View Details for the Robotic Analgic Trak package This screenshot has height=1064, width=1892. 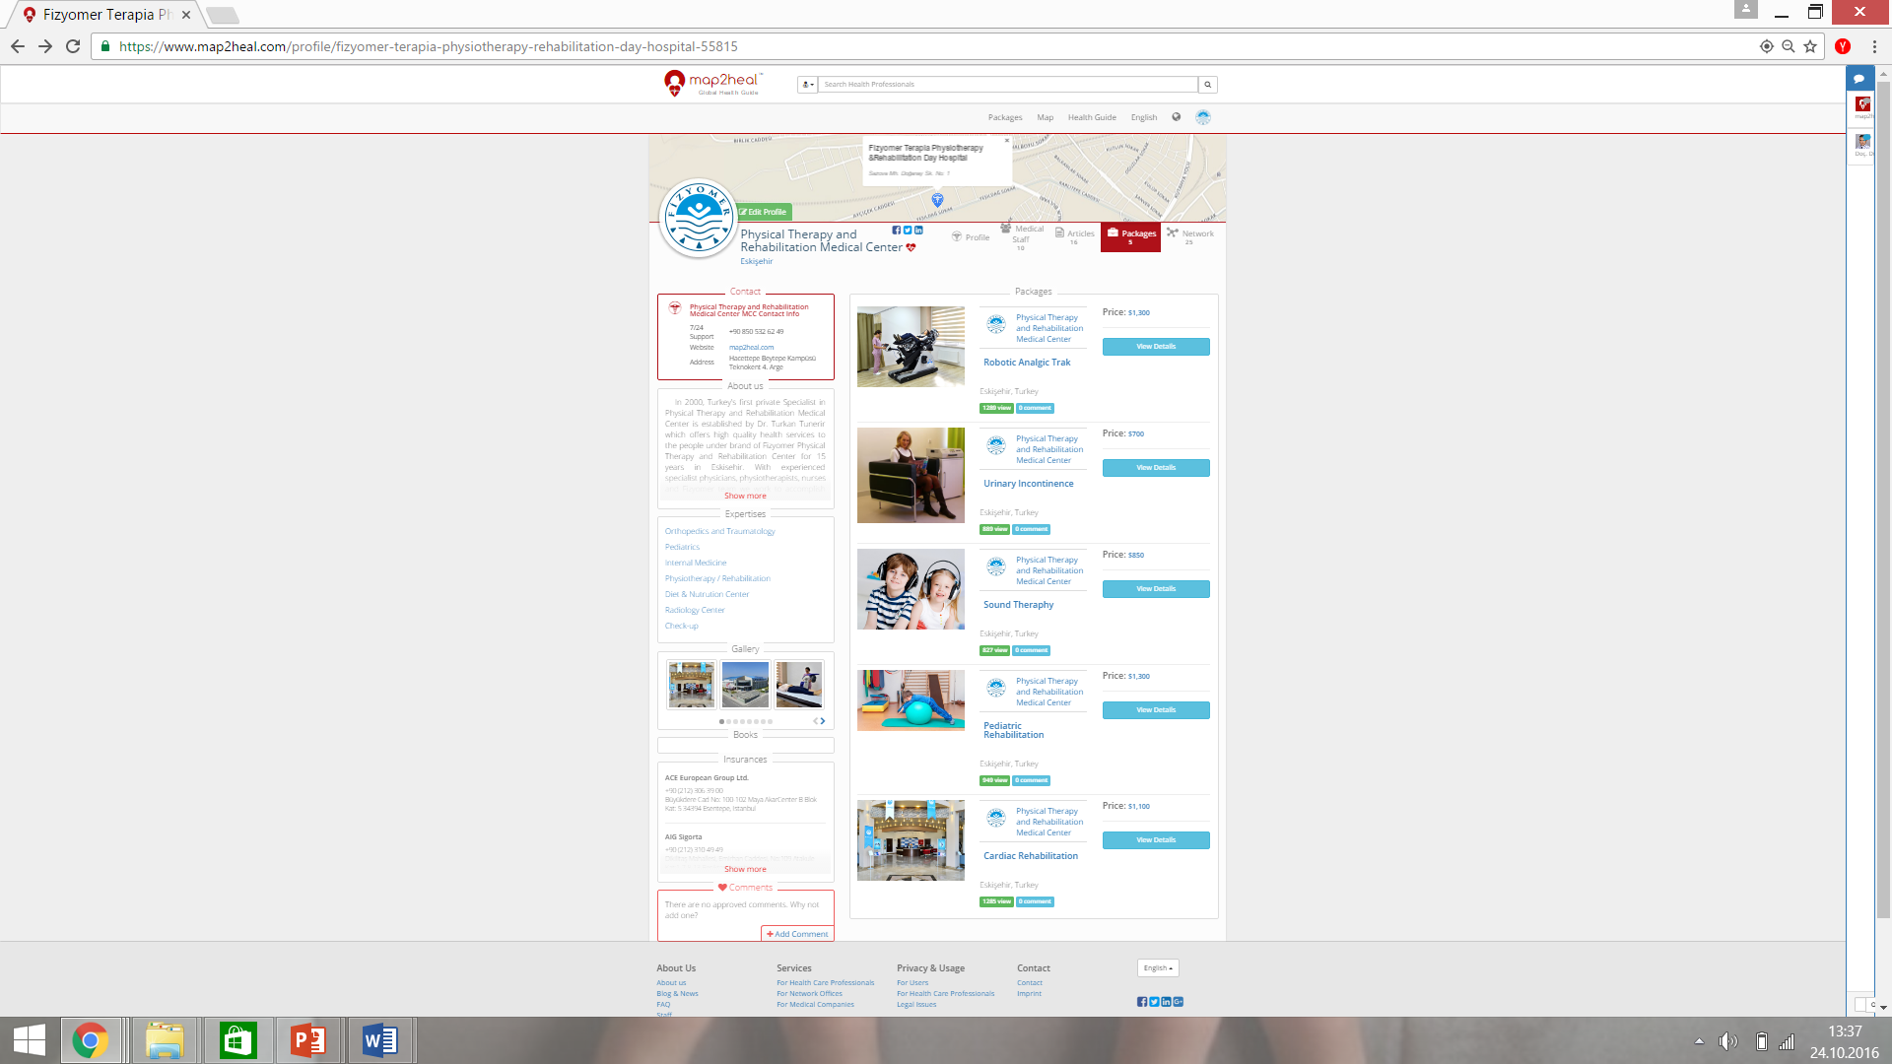tap(1156, 347)
